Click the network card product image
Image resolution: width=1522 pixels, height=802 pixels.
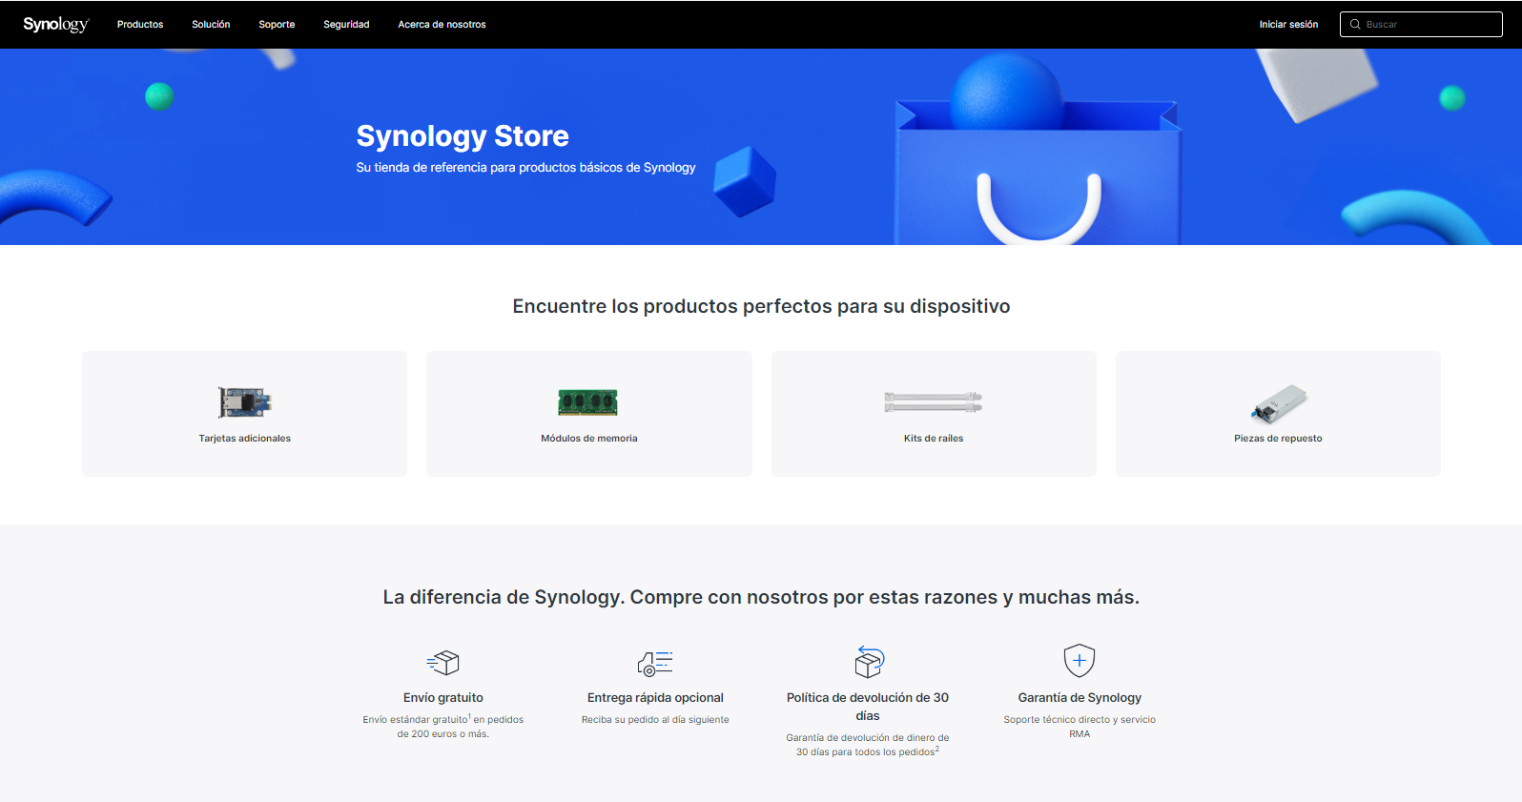point(244,402)
